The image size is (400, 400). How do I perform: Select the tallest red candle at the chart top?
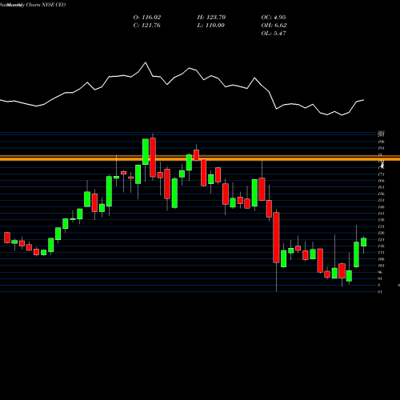(x=153, y=157)
